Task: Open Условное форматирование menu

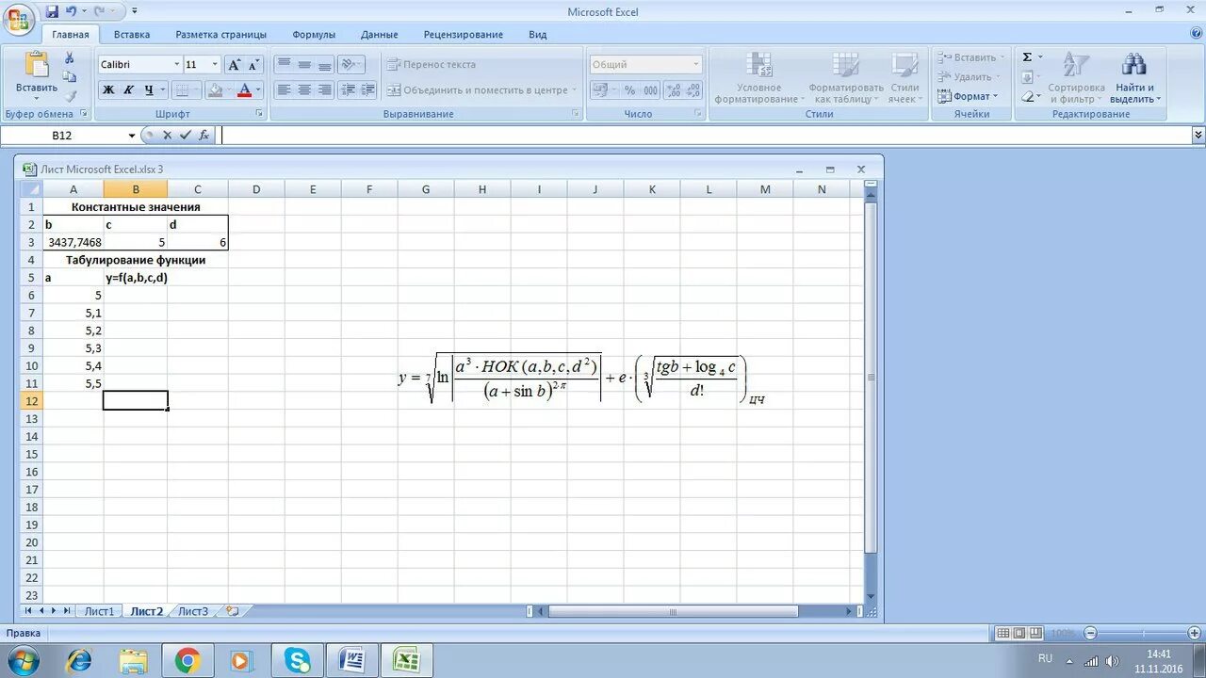Action: (759, 77)
